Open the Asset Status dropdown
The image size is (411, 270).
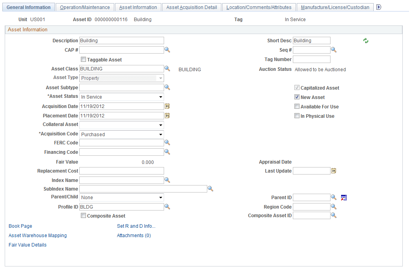click(161, 97)
